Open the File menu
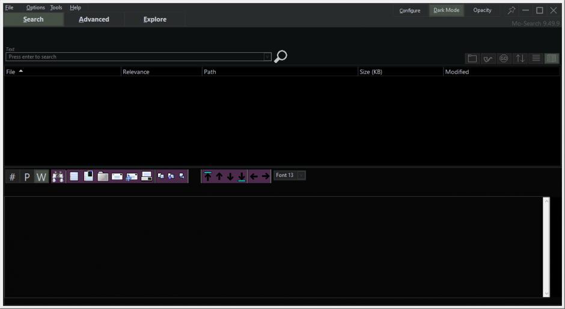The width and height of the screenshot is (565, 309). click(9, 8)
